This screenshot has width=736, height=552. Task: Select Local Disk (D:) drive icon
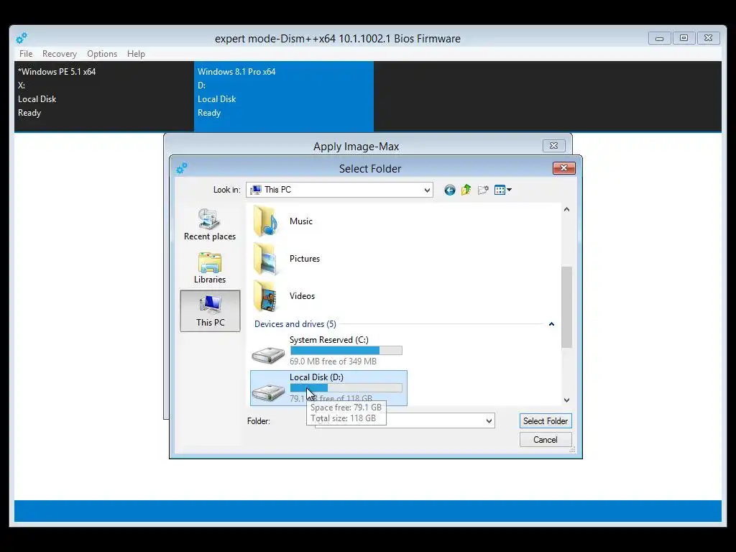[x=268, y=392]
